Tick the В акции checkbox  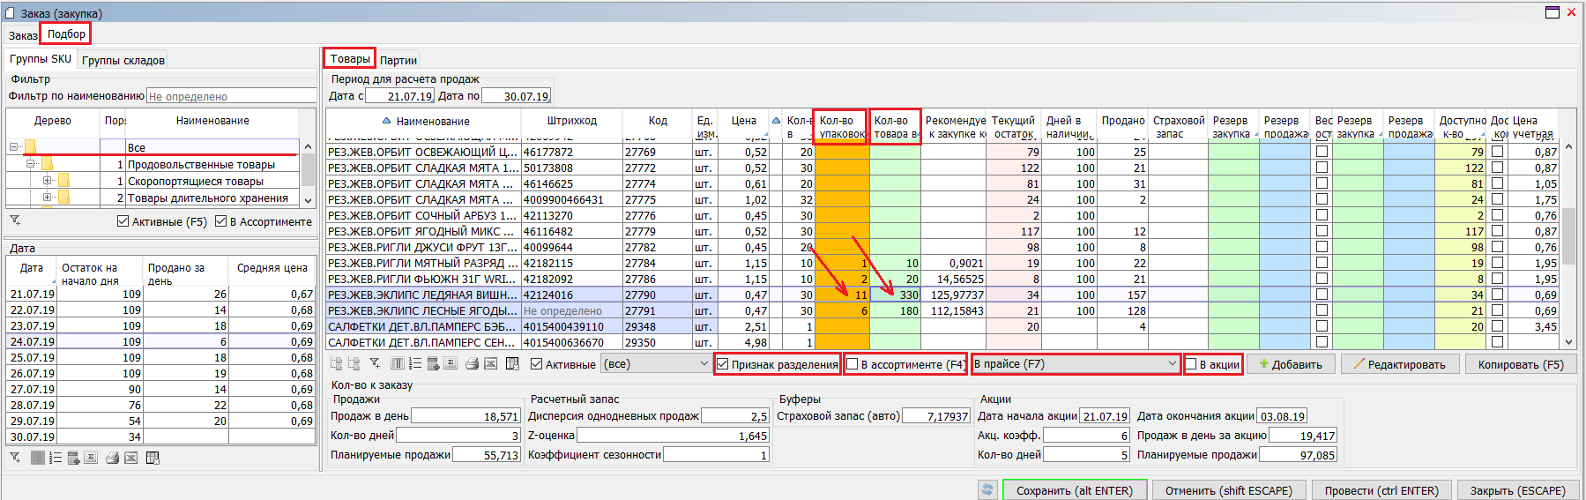[1191, 364]
